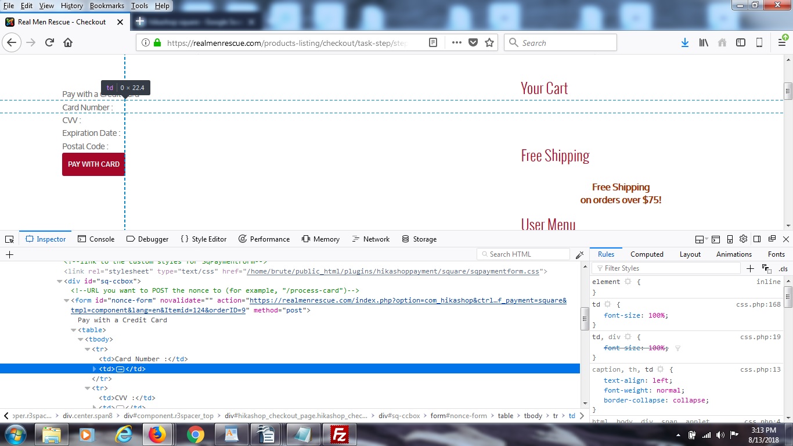Click the eyedropper icon beside Search HTML

(x=579, y=255)
